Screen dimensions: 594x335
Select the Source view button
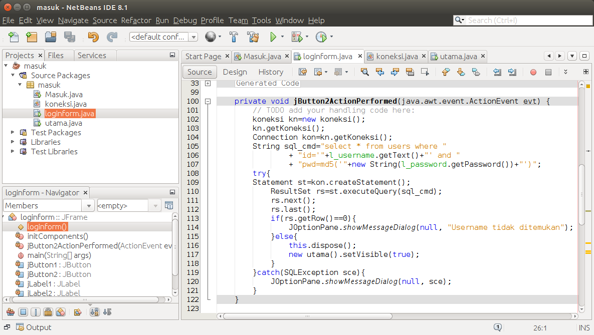tap(200, 72)
